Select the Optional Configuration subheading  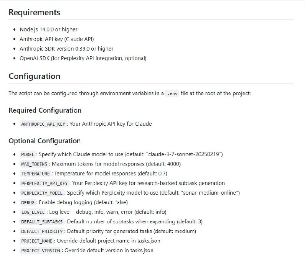pyautogui.click(x=45, y=141)
